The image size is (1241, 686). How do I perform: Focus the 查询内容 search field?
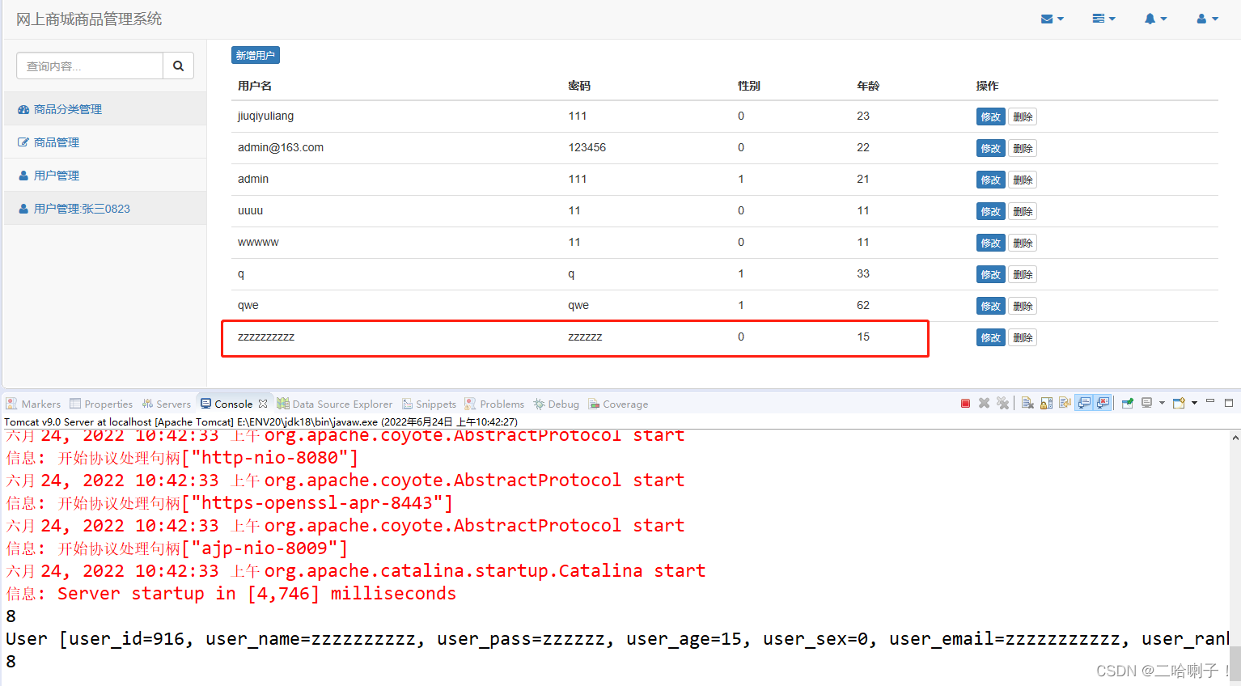90,66
